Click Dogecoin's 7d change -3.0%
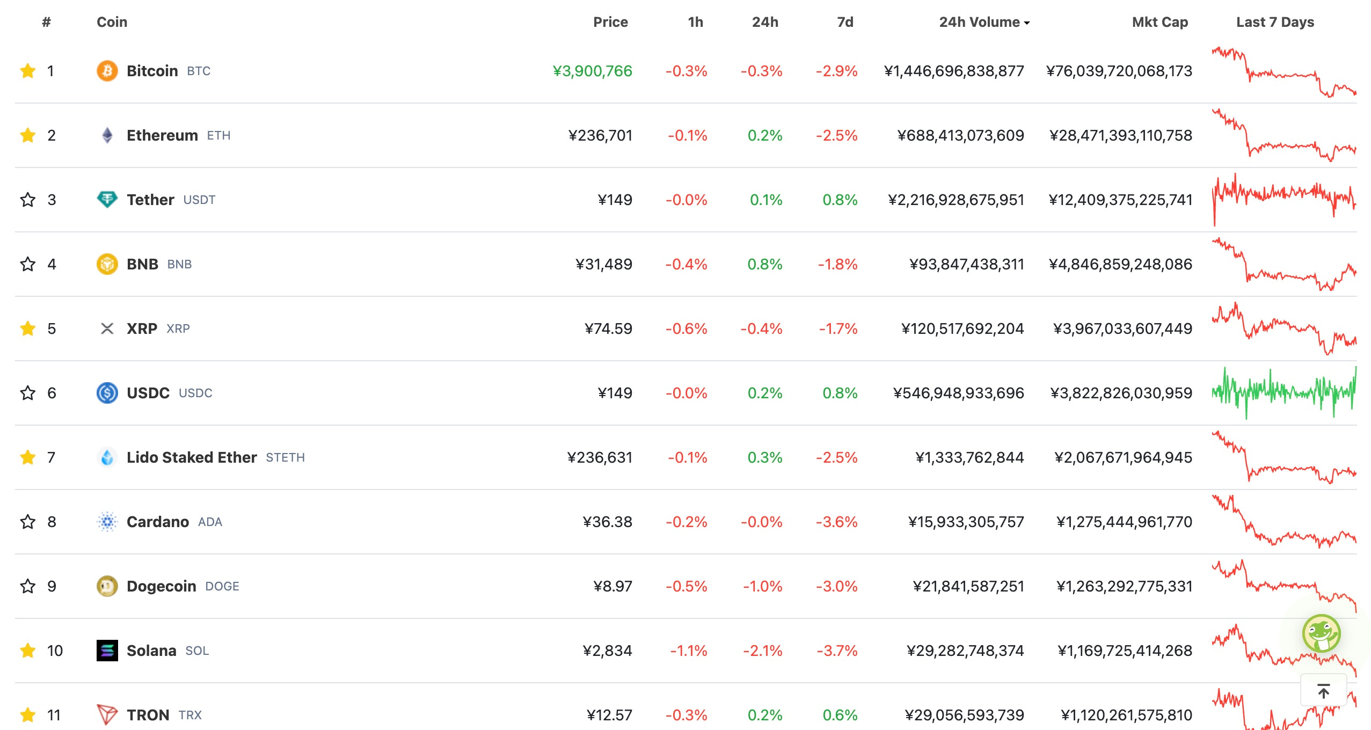Image resolution: width=1371 pixels, height=730 pixels. click(x=837, y=586)
